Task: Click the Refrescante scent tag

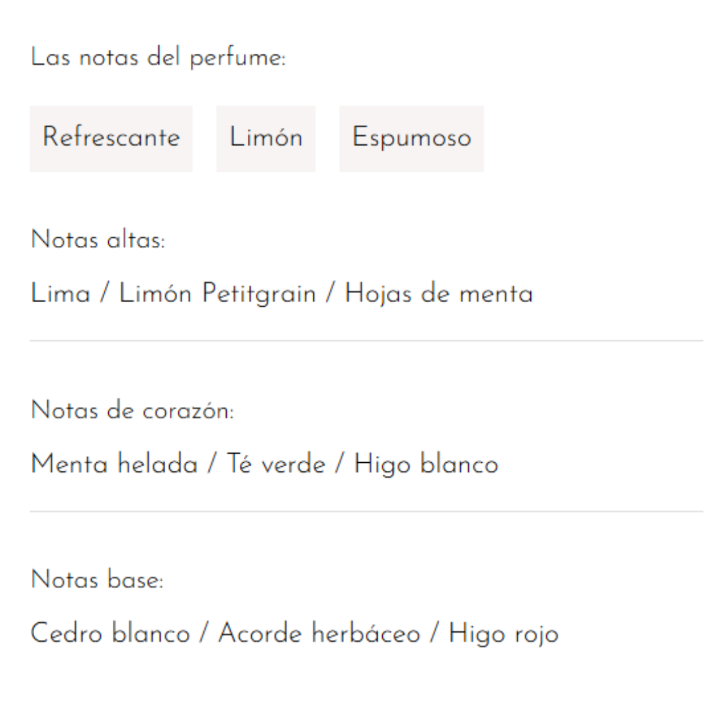Action: tap(111, 138)
